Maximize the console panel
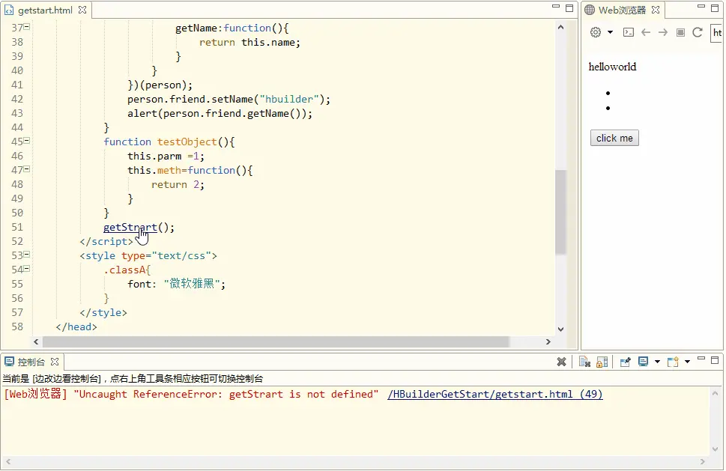Image resolution: width=726 pixels, height=471 pixels. (715, 359)
